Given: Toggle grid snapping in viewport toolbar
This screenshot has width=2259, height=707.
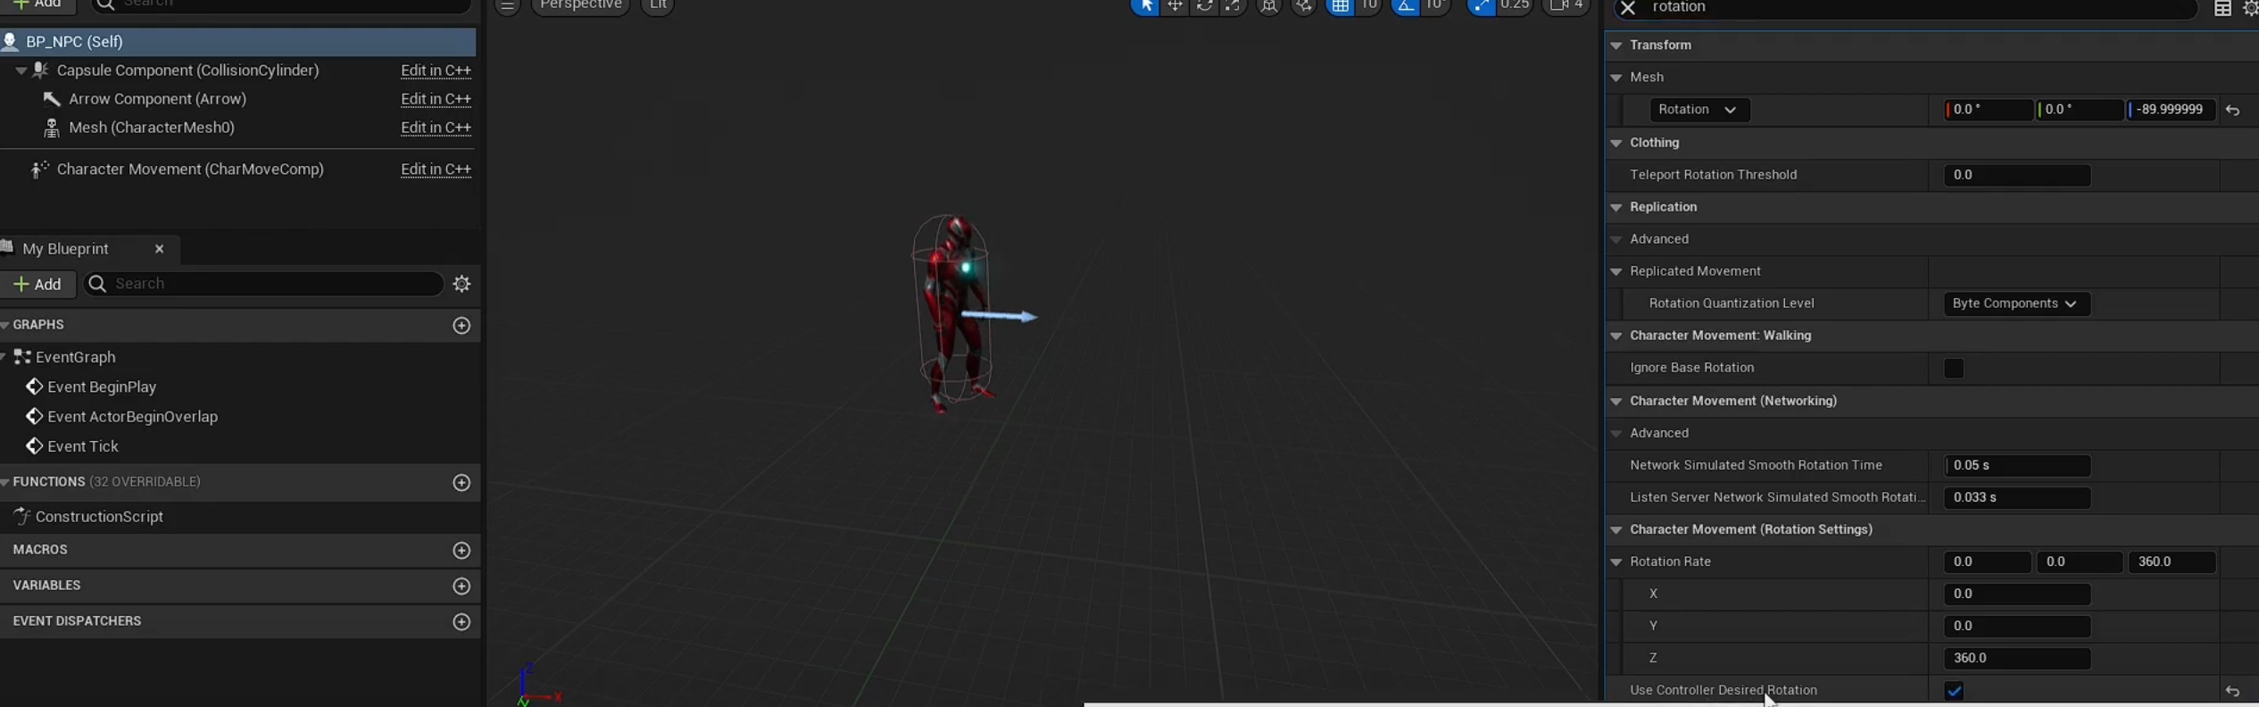Looking at the screenshot, I should pyautogui.click(x=1340, y=6).
